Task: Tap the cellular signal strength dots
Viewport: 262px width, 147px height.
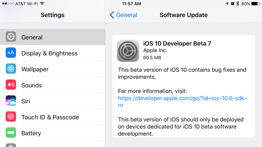Action: coord(8,4)
